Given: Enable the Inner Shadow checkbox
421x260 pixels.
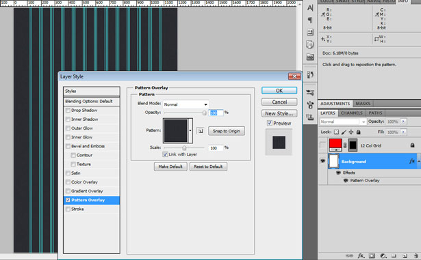Looking at the screenshot, I should [x=68, y=119].
